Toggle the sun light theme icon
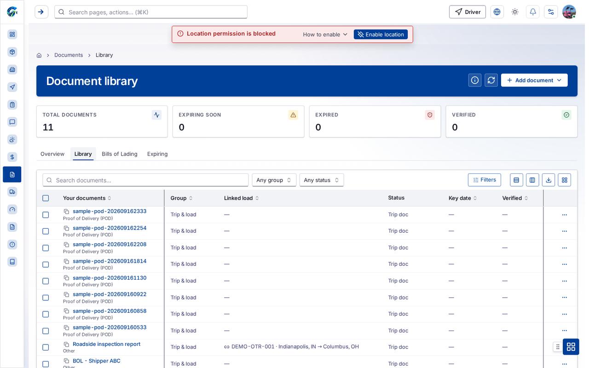The image size is (589, 368). (x=515, y=12)
